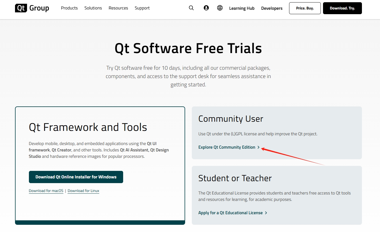
Task: Click chevron next to Explore Qt Community Edition
Action: (259, 147)
